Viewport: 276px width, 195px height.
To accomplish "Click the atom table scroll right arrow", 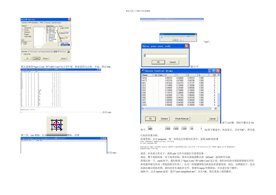I will (x=216, y=109).
